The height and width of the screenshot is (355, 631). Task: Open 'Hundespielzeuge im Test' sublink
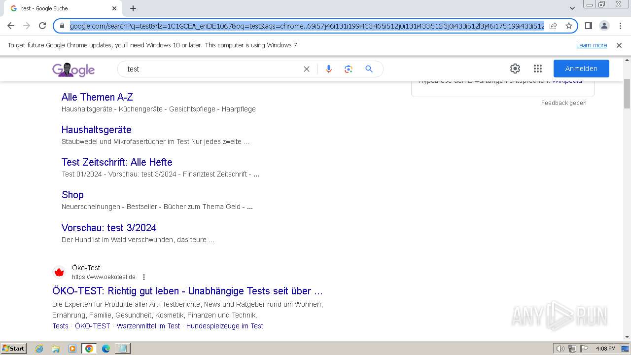coord(225,326)
